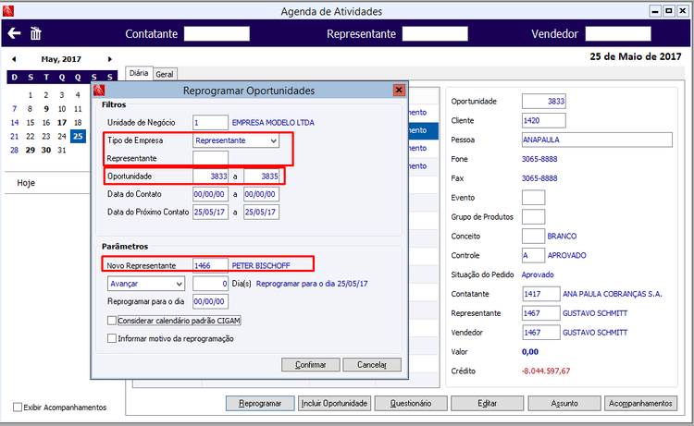Screen dimensions: 694x426
Task: Click the PETER BISCHOFF name text
Action: pyautogui.click(x=261, y=265)
